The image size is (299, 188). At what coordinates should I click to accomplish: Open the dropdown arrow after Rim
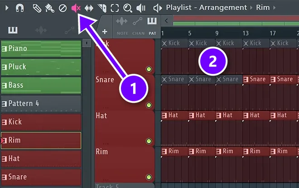[274, 8]
